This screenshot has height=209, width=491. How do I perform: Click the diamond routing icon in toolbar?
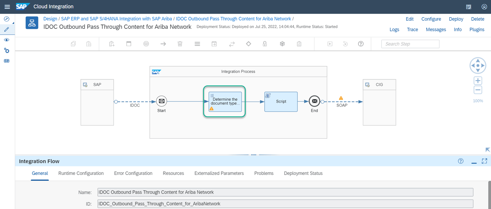coord(249,44)
